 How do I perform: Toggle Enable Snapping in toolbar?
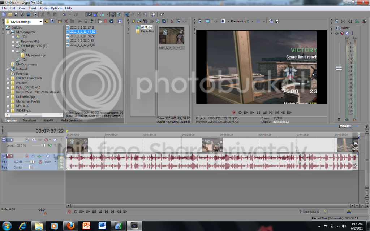pos(89,14)
